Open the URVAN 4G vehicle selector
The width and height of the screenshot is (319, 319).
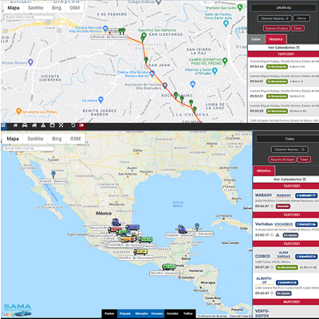click(x=283, y=8)
